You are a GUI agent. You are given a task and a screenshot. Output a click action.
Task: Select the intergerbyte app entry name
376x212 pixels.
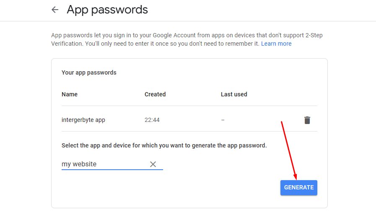(x=83, y=120)
